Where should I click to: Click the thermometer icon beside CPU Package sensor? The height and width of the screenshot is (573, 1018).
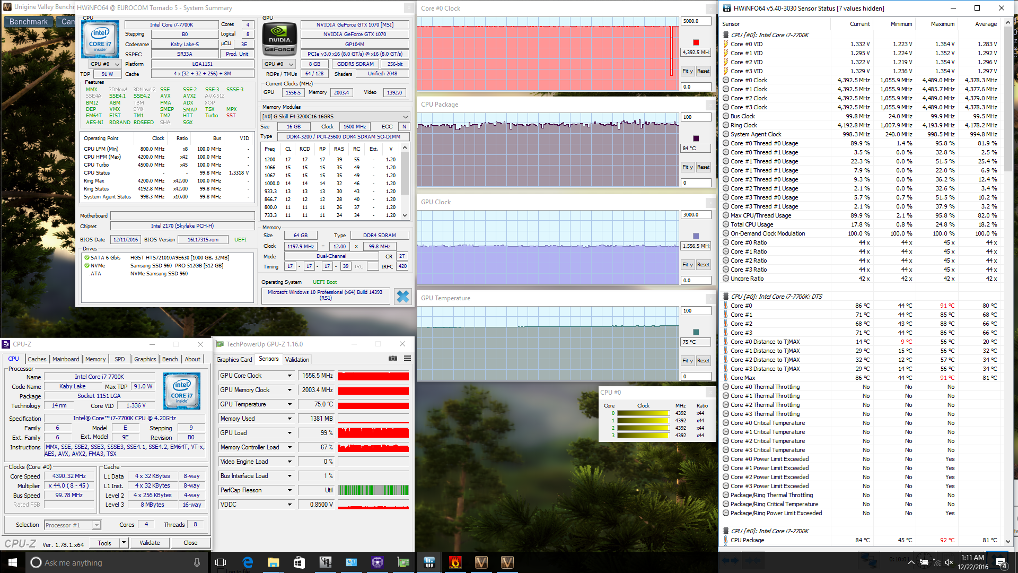tap(726, 540)
